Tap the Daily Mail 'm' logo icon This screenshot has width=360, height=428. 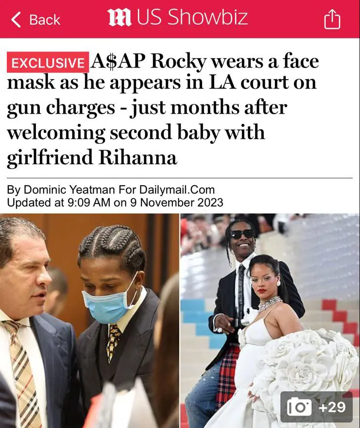(119, 18)
